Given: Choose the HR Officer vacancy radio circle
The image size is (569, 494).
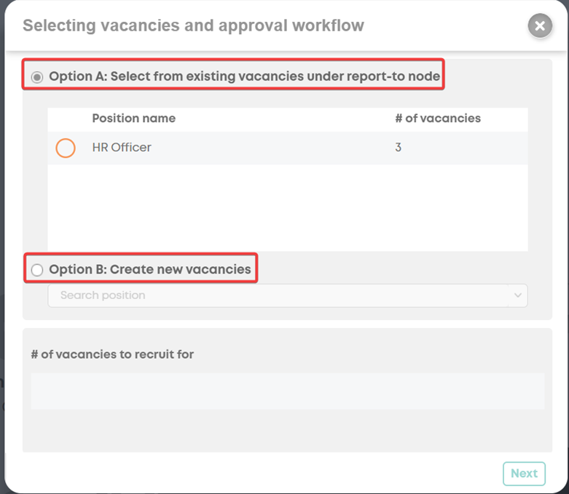Looking at the screenshot, I should tap(66, 148).
